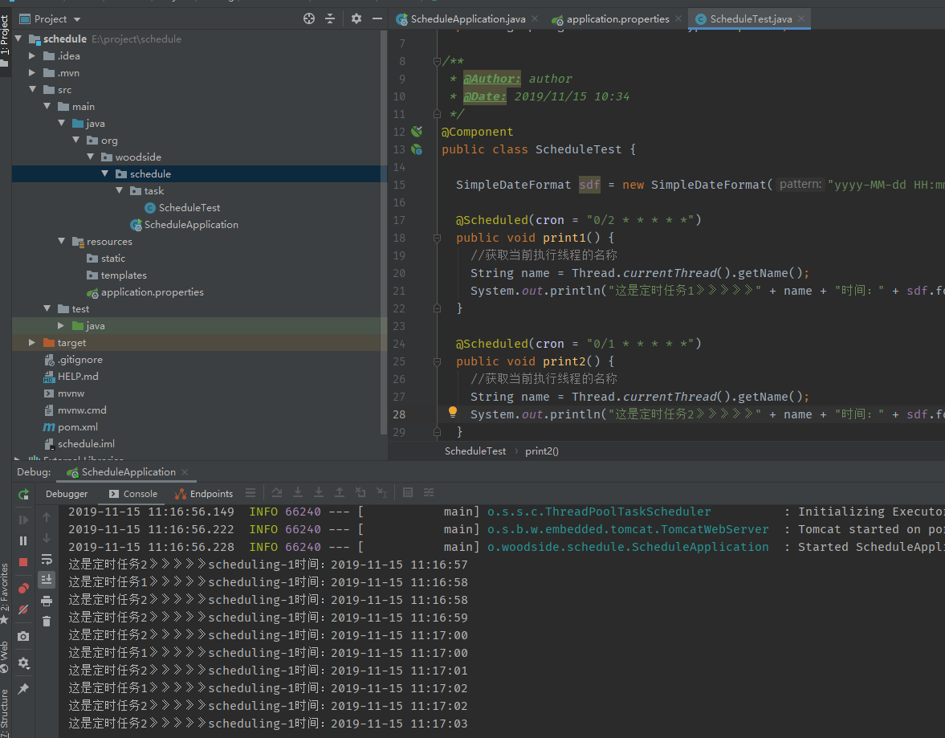945x738 pixels.
Task: Mute breakpoints in debug sidebar
Action: coord(23,610)
